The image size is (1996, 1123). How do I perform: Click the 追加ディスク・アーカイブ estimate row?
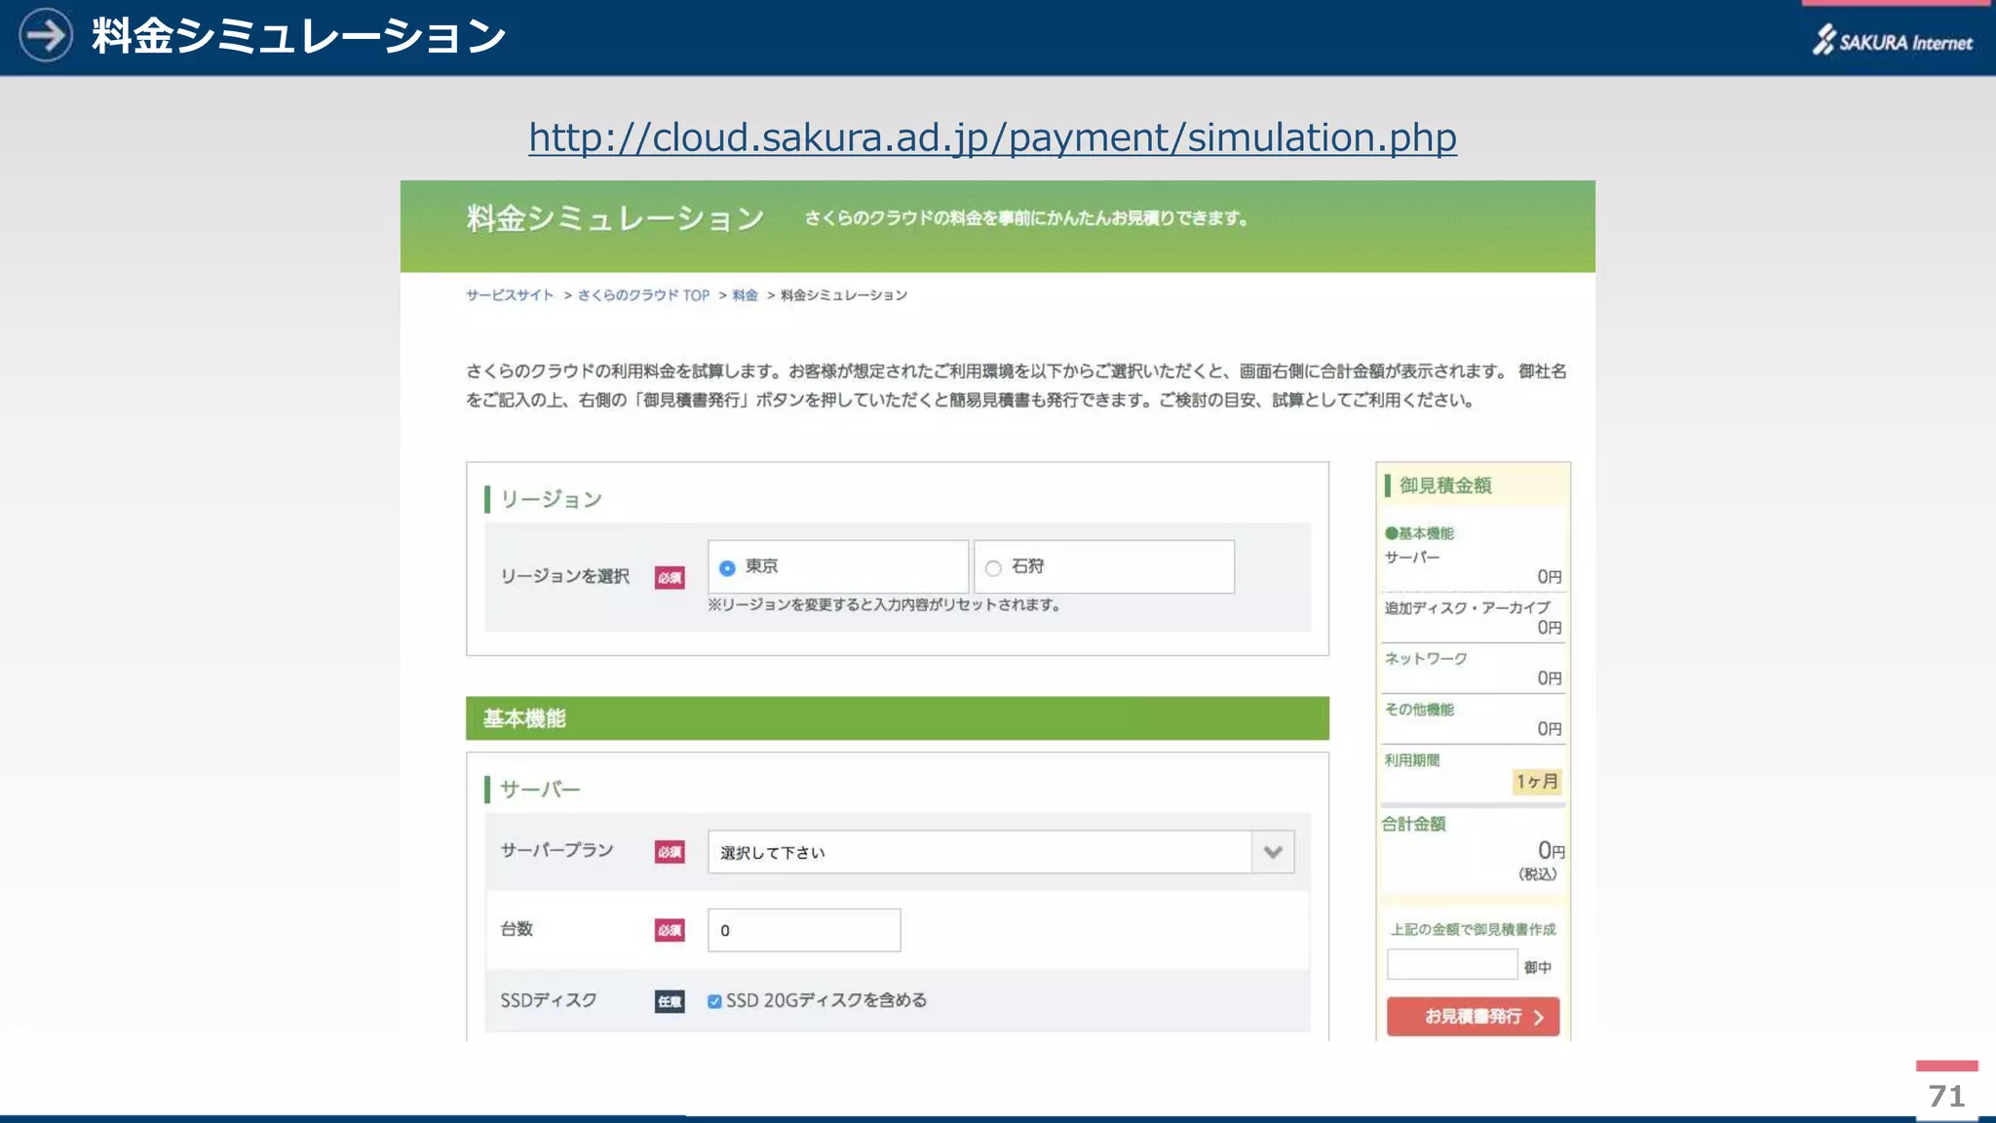click(1473, 617)
